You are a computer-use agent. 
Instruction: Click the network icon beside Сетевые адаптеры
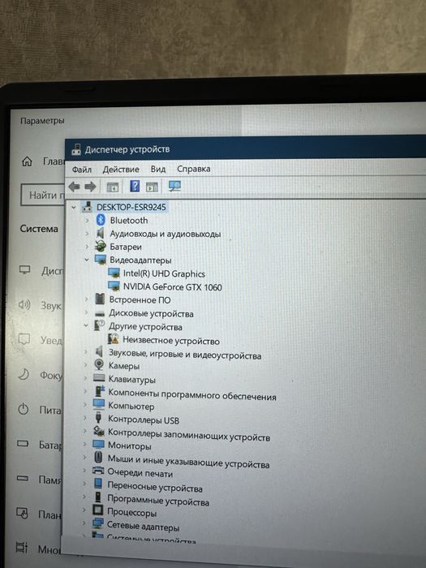98,524
